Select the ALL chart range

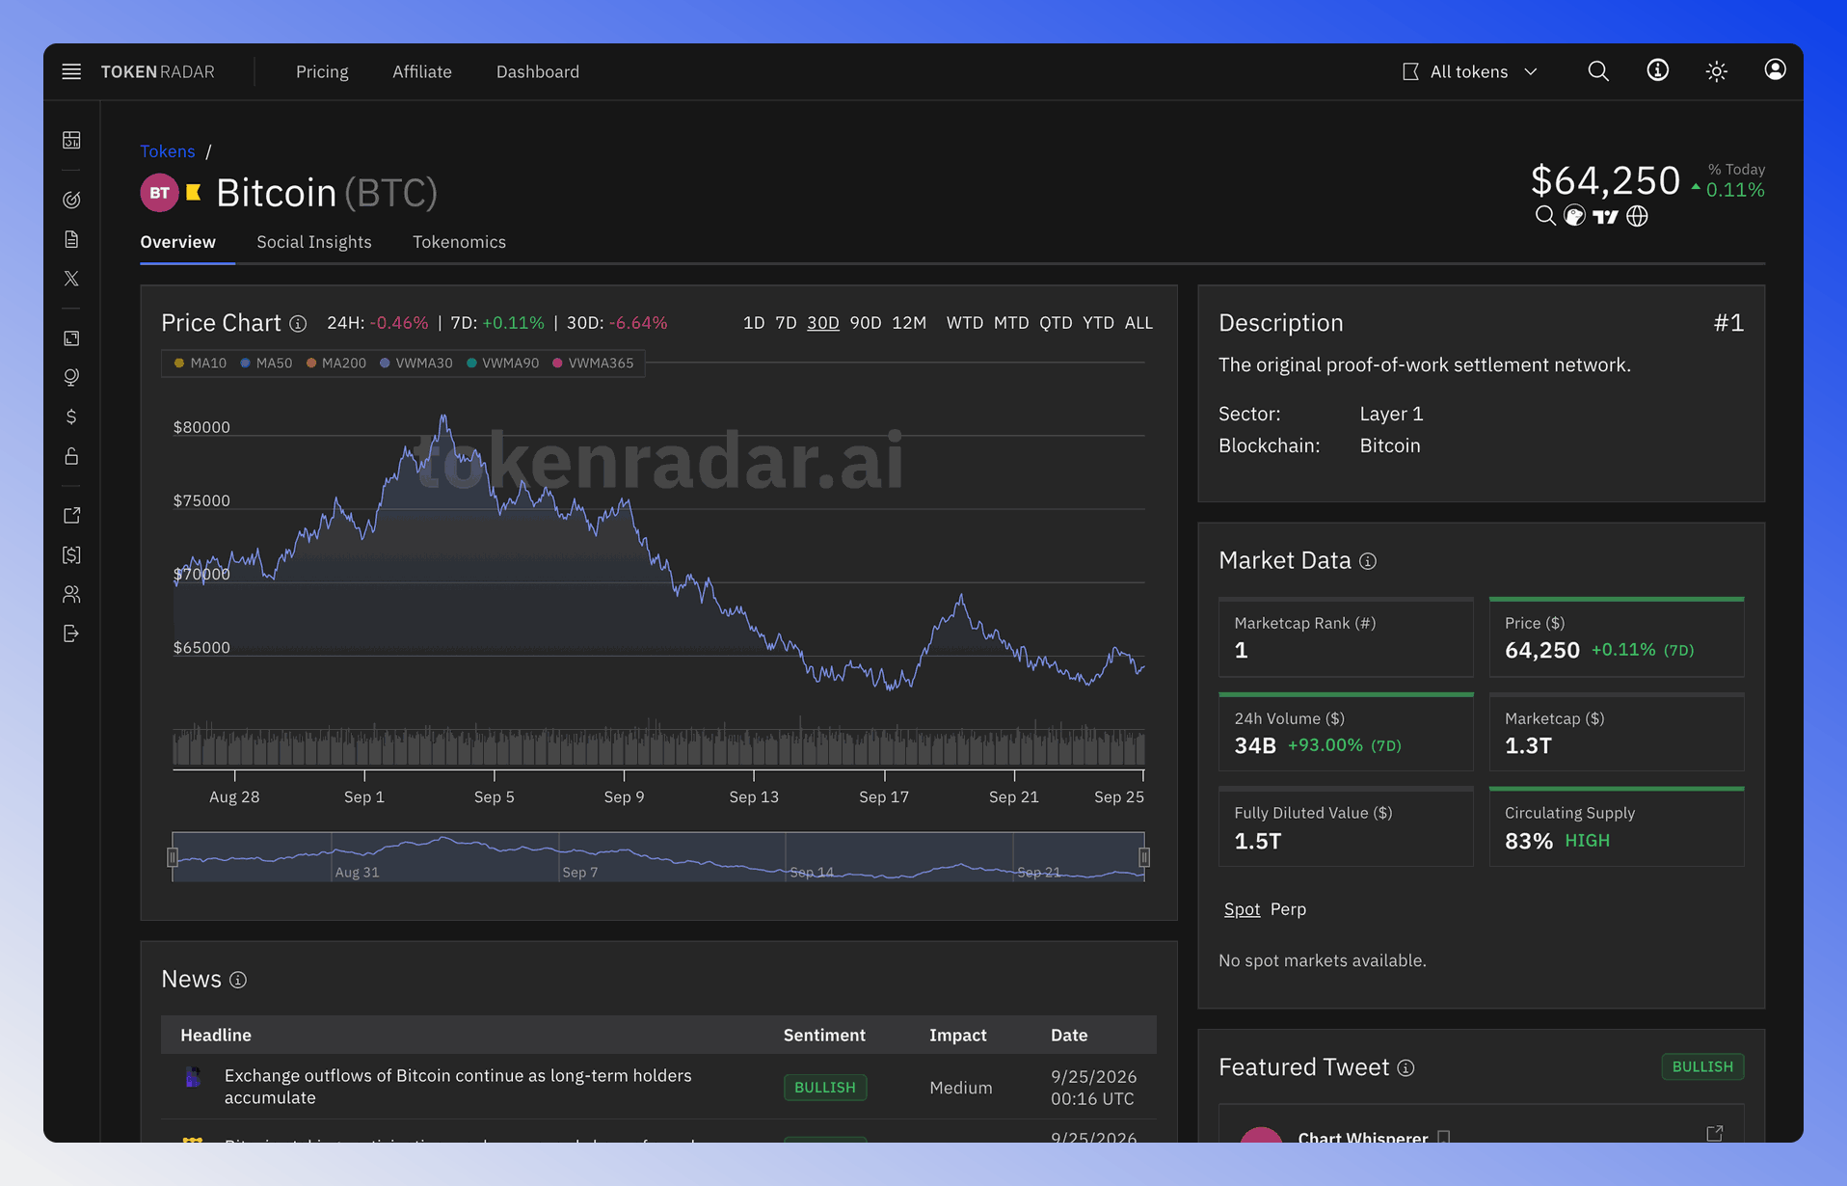pos(1138,323)
